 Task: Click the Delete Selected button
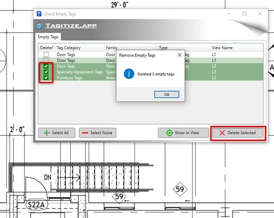238,133
